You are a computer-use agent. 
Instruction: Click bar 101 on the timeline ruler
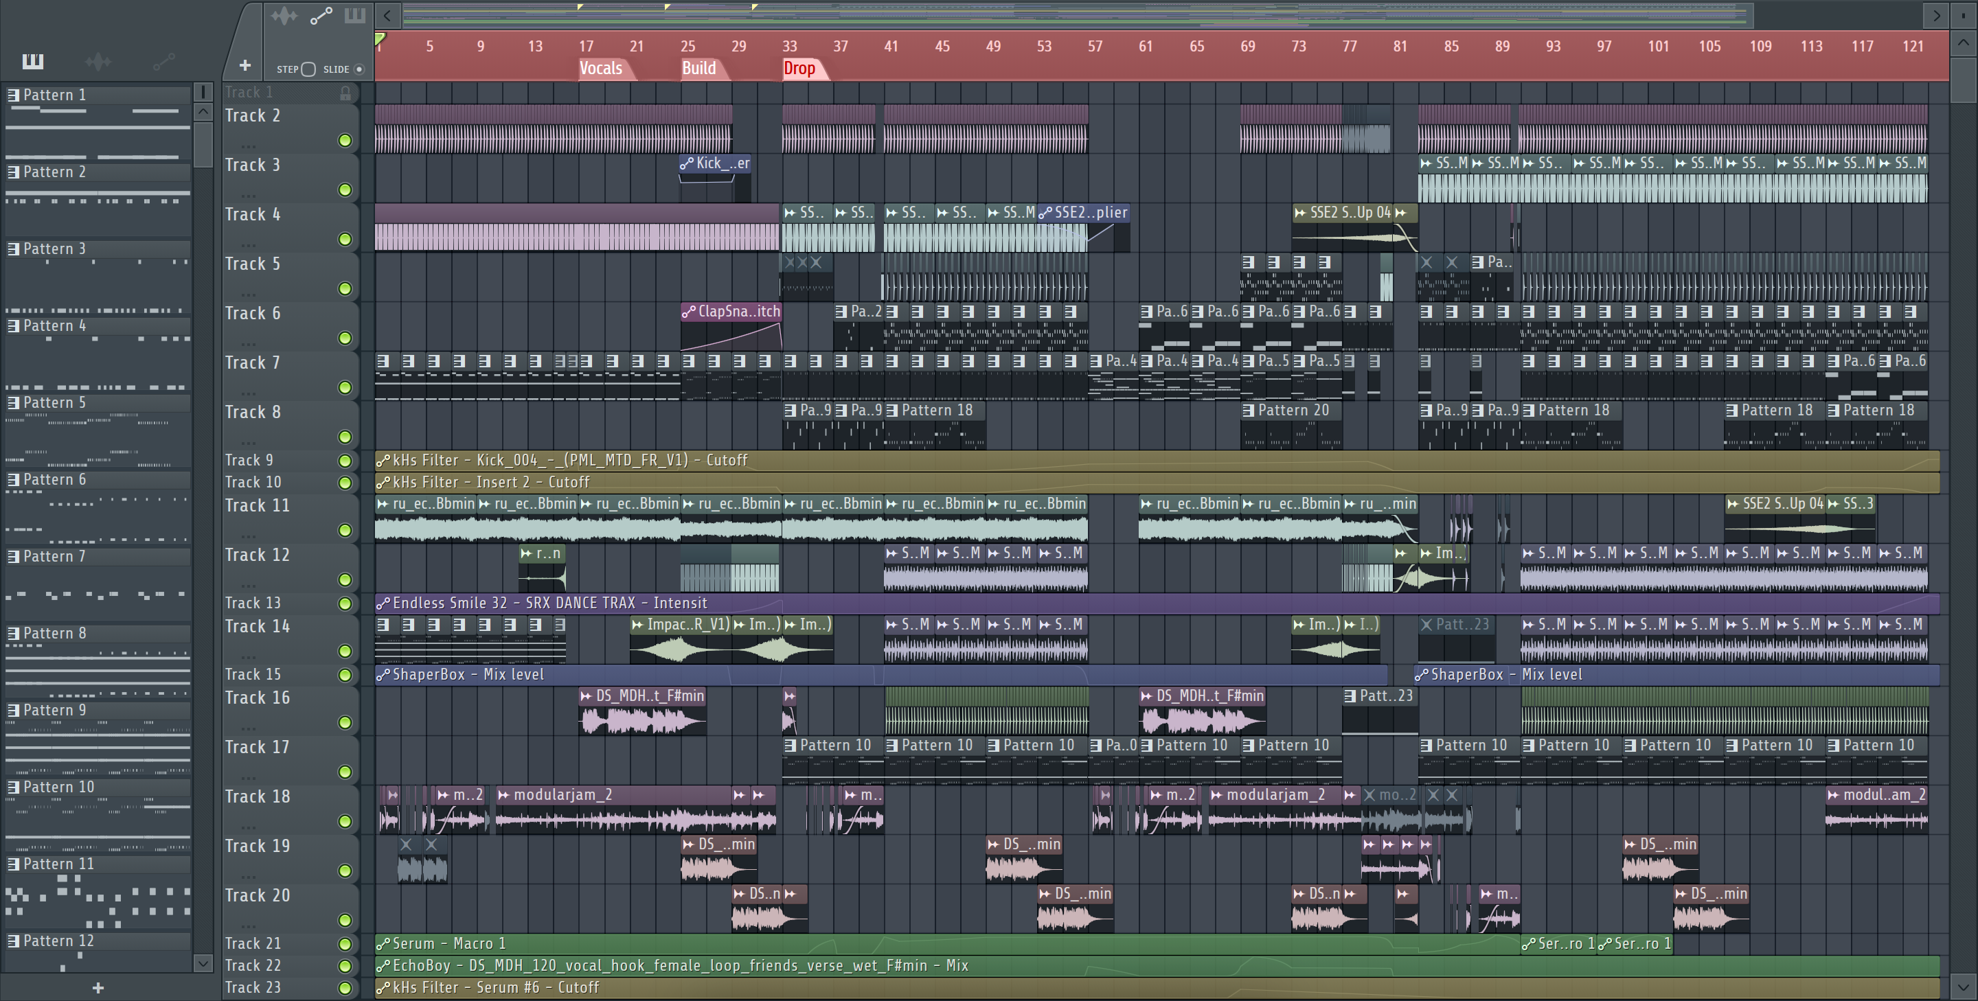pyautogui.click(x=1657, y=46)
